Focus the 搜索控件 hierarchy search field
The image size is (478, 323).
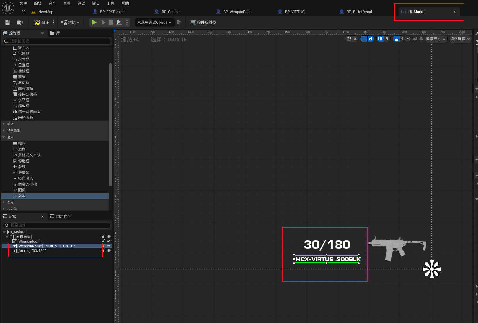(57, 225)
